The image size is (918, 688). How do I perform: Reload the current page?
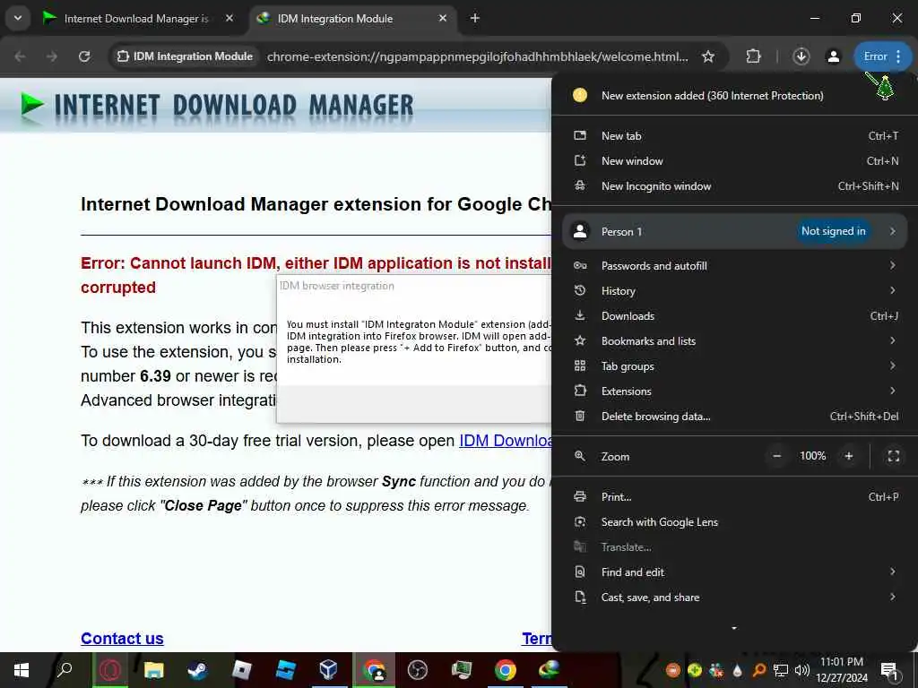tap(84, 56)
